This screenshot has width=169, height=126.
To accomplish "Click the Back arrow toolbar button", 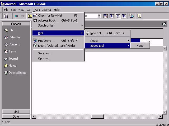I will (x=16, y=16).
